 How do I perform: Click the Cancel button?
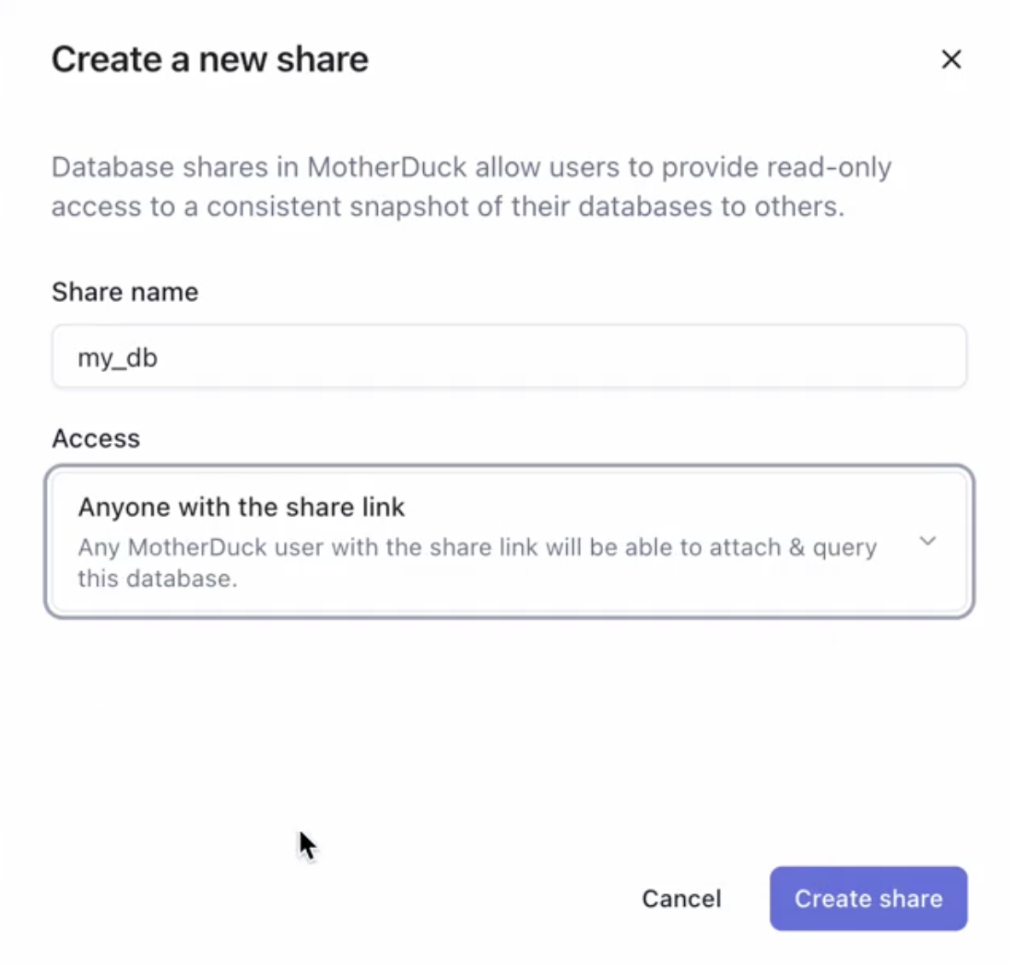682,899
